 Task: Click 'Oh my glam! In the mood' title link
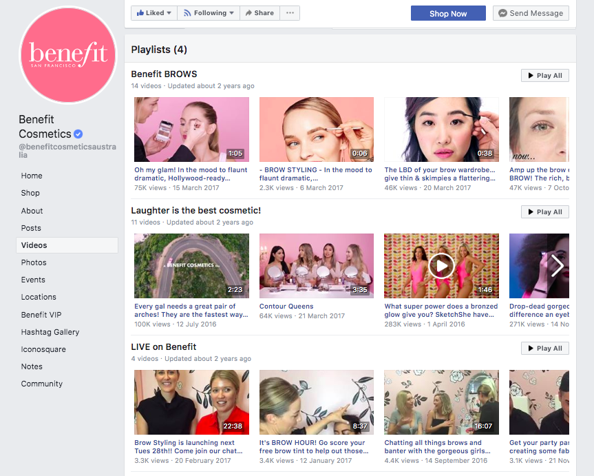point(191,174)
